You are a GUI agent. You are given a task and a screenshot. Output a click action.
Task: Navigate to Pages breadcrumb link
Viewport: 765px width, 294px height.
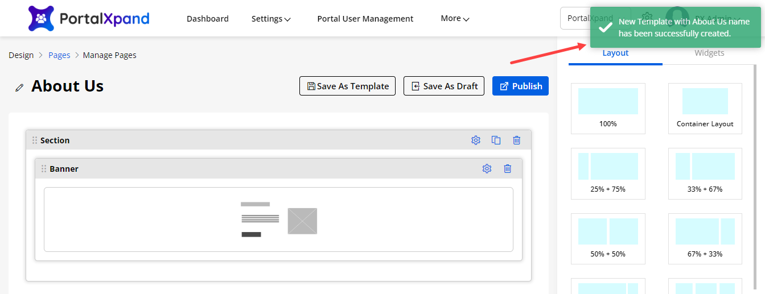pyautogui.click(x=59, y=55)
